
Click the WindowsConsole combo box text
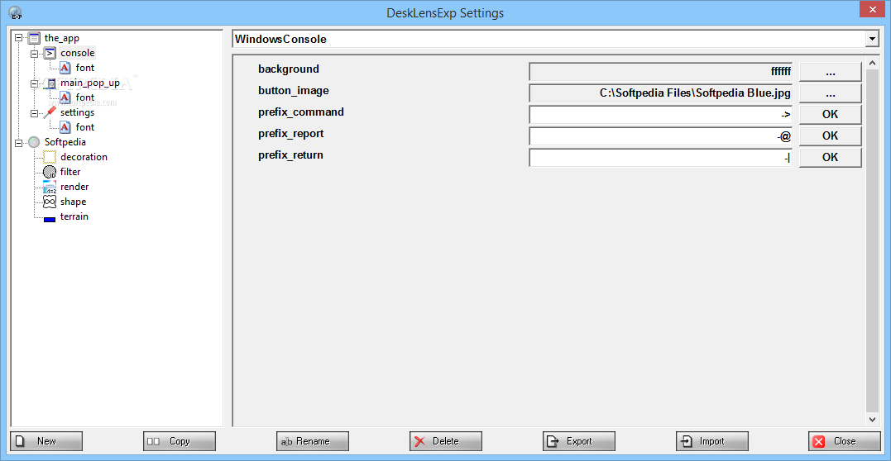coord(280,39)
